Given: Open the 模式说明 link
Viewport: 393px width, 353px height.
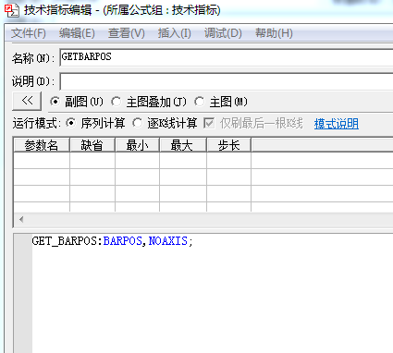Looking at the screenshot, I should coord(337,124).
